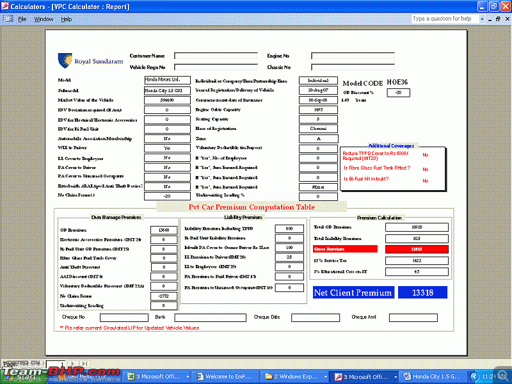This screenshot has width=512, height=384.
Task: Click the Chassis No field
Action: [353, 67]
